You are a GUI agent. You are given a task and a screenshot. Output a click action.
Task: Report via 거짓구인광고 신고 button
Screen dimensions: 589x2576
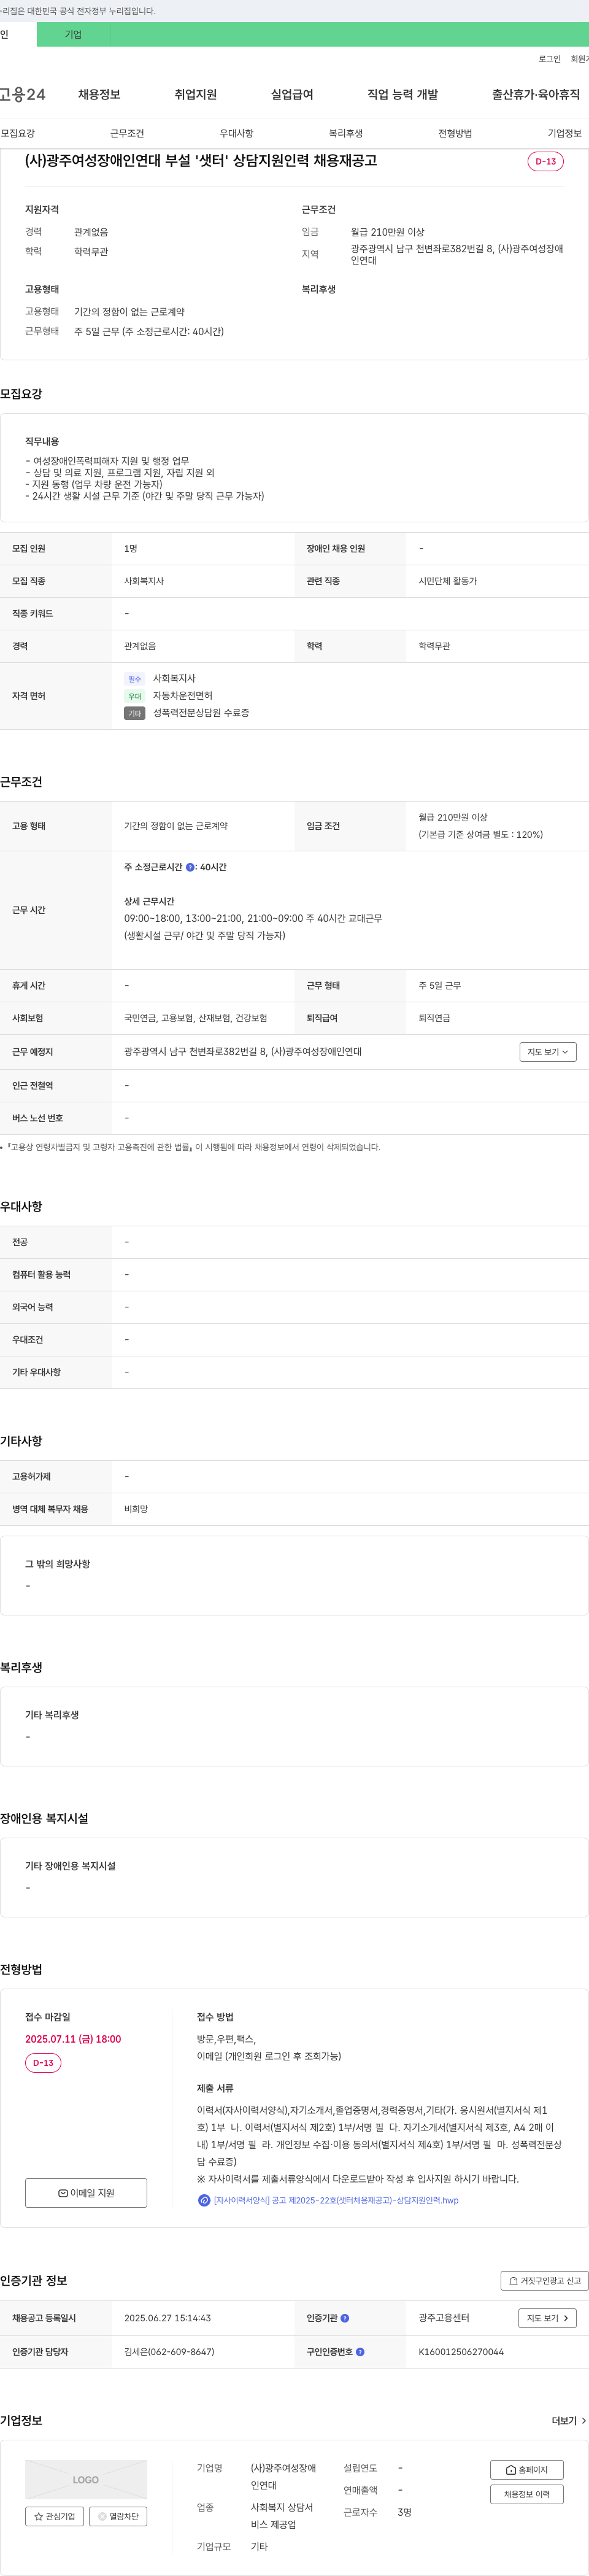point(544,2281)
